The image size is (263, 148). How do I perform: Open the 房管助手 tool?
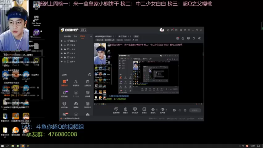pyautogui.click(x=76, y=83)
